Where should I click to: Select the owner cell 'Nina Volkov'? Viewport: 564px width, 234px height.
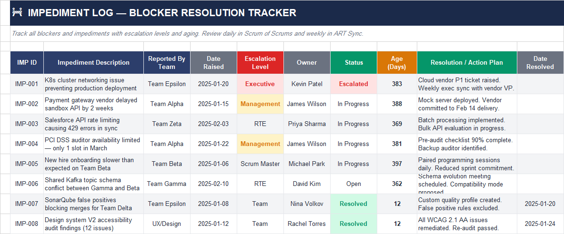(307, 204)
